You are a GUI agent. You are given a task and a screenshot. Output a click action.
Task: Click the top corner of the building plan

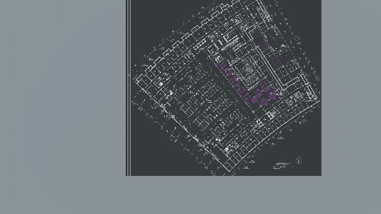260,1
